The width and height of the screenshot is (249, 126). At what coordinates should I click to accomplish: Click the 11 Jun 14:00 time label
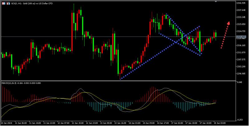pos(35,123)
